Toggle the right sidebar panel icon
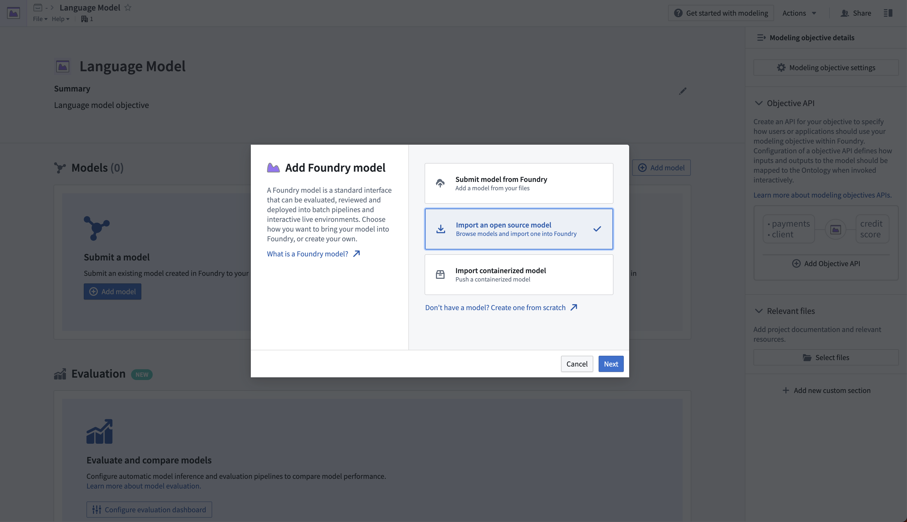The height and width of the screenshot is (522, 907). (x=888, y=13)
